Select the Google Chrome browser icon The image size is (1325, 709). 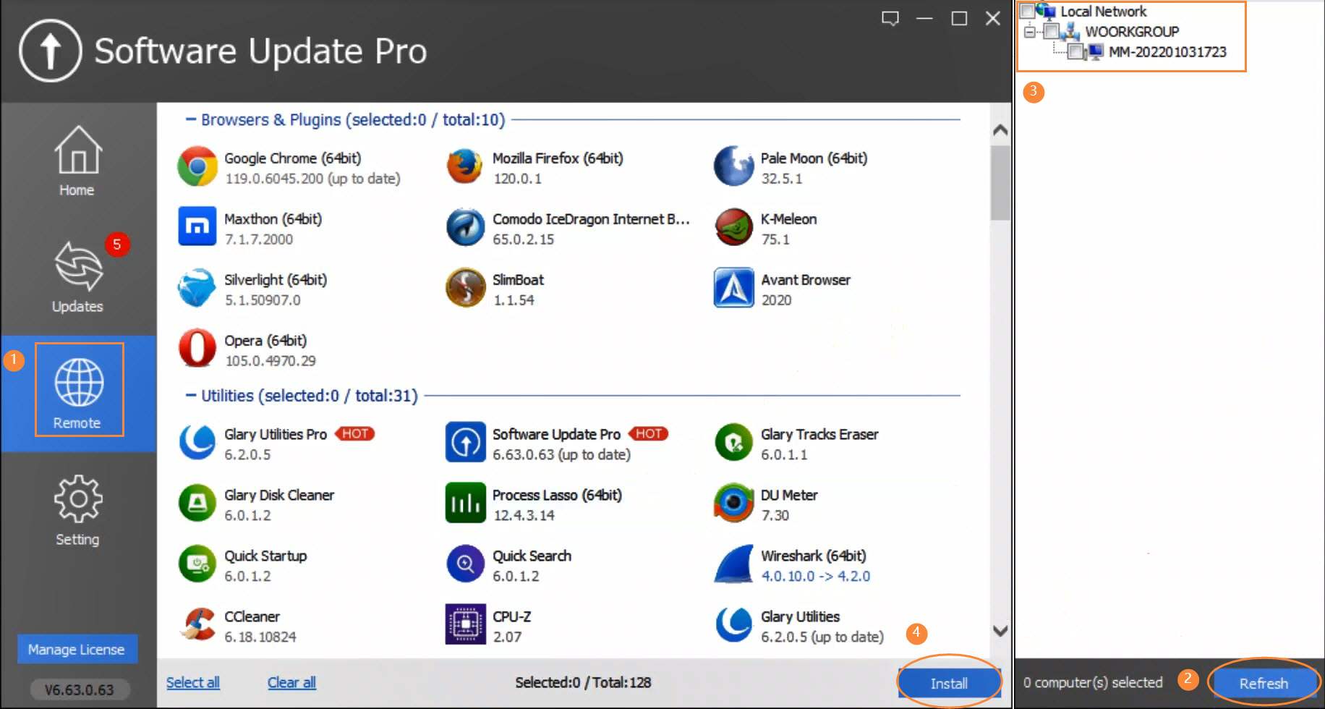click(x=197, y=166)
